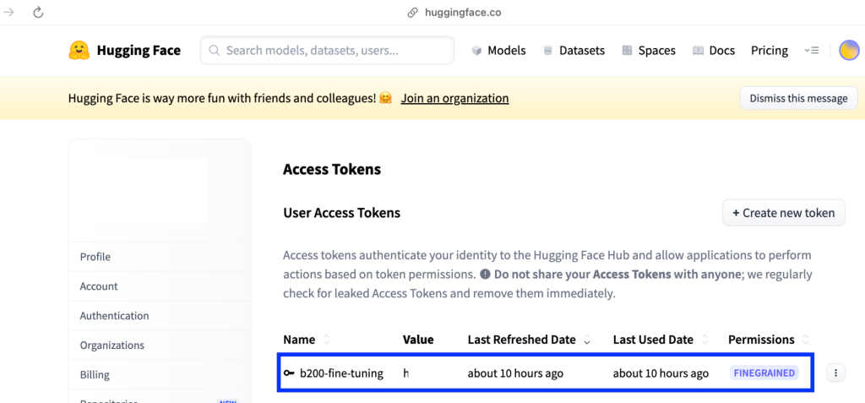This screenshot has height=403, width=865.
Task: Focus the Search models, datasets, users field
Action: tap(327, 50)
